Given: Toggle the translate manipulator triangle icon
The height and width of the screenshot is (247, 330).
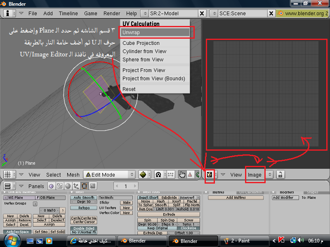Looking at the screenshot, I should pos(190,175).
